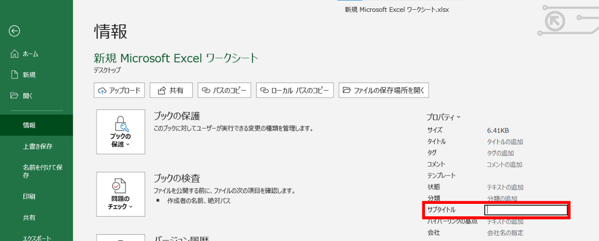Click the 6.41KB size value
599x241 pixels.
[x=498, y=130]
